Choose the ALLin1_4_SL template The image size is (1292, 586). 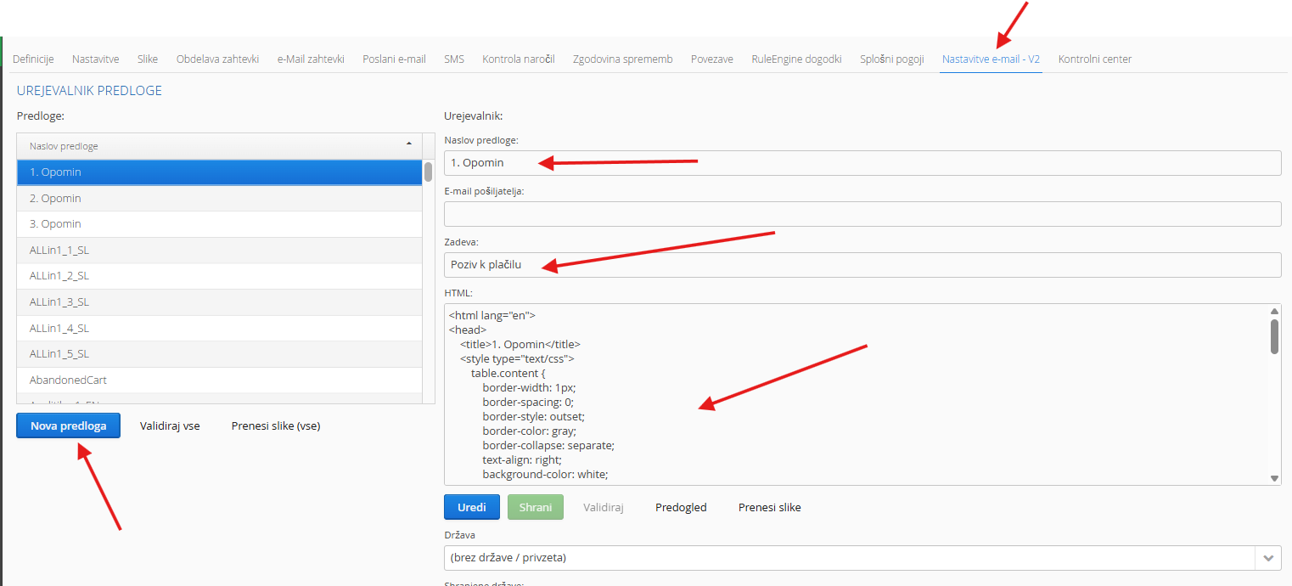coord(219,328)
